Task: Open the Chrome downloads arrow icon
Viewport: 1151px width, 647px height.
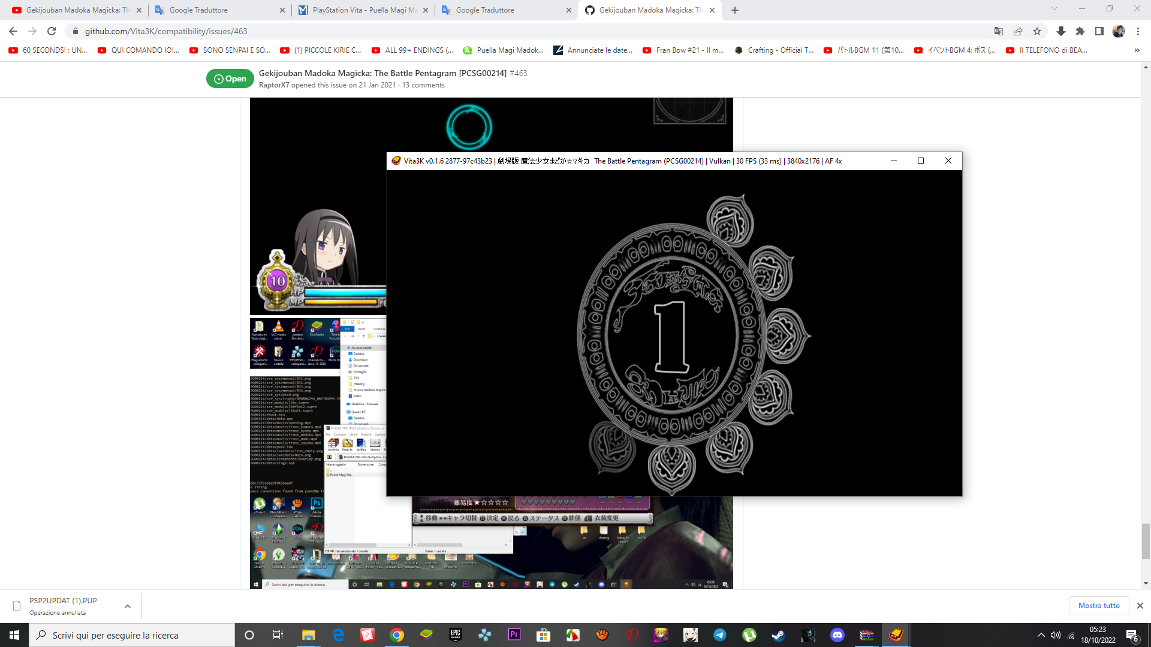Action: click(1061, 31)
